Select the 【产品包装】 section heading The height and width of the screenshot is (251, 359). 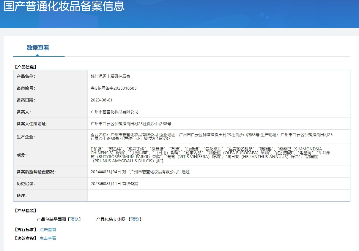25,211
